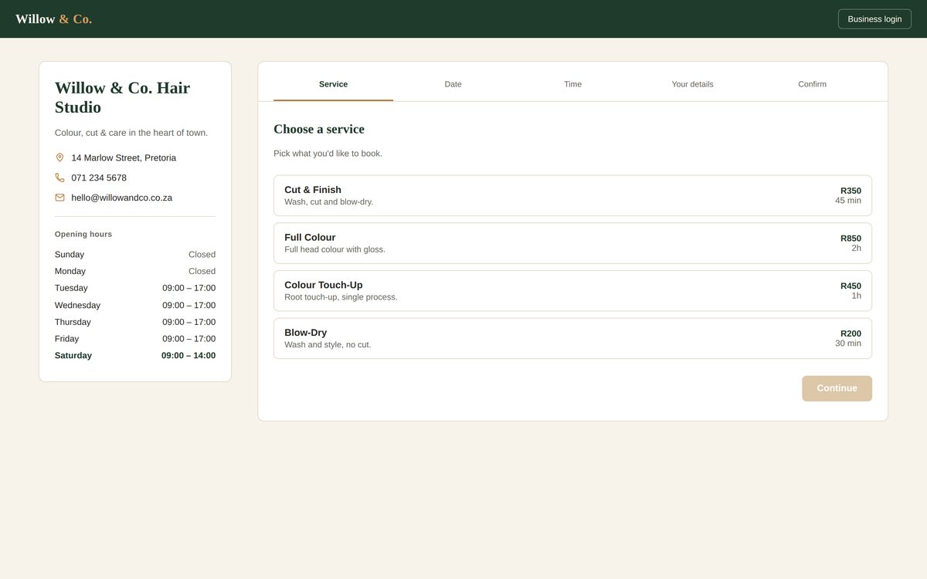The height and width of the screenshot is (579, 927).
Task: Choose the Blow-Dry service
Action: click(x=572, y=338)
